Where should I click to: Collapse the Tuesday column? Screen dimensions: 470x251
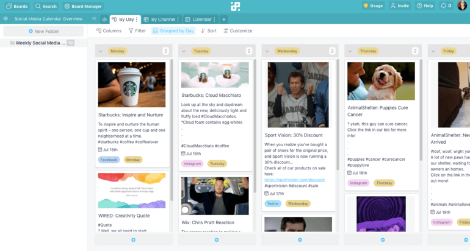184,51
